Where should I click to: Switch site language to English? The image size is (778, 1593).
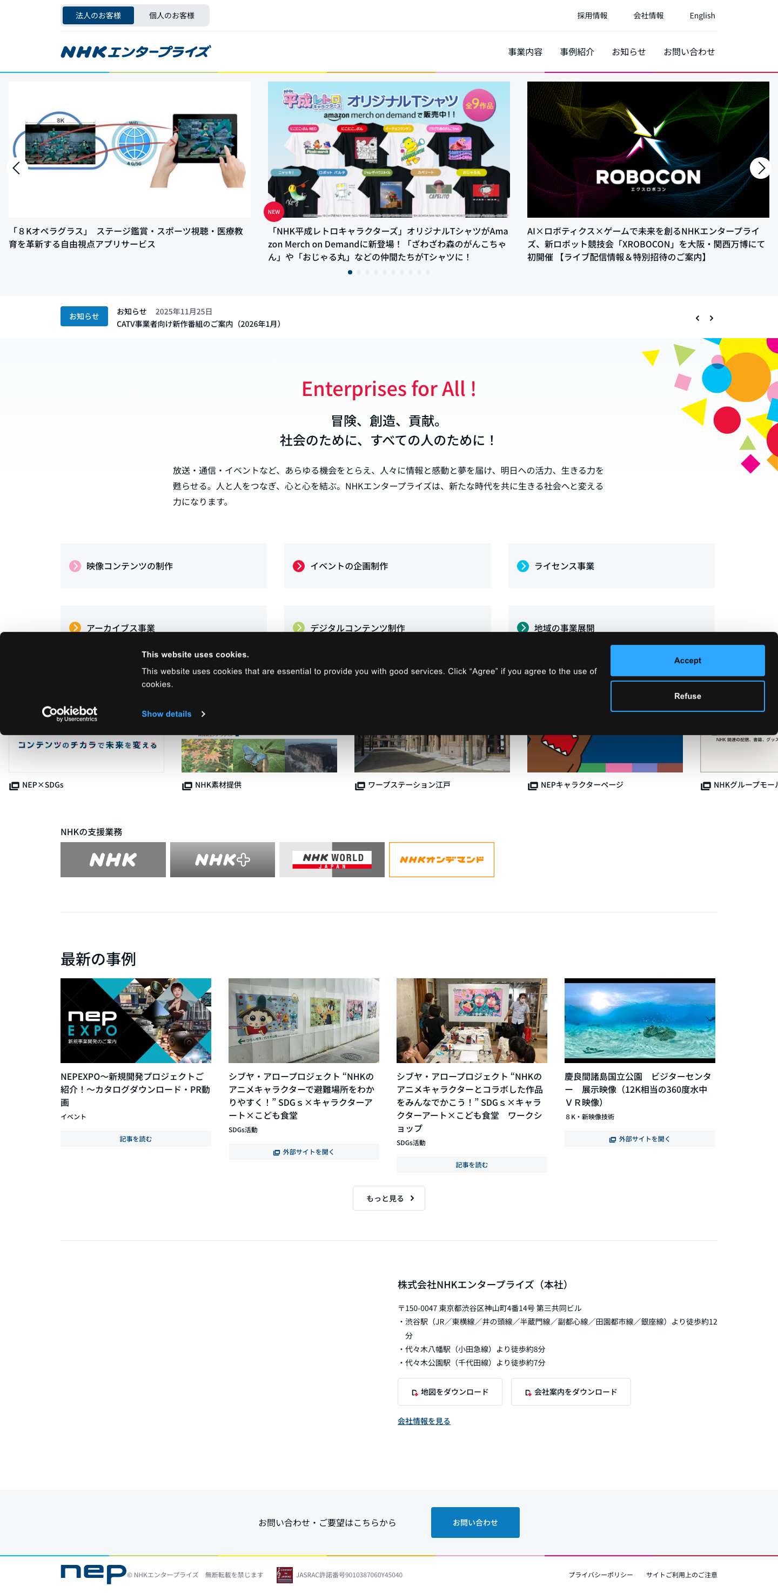[702, 16]
